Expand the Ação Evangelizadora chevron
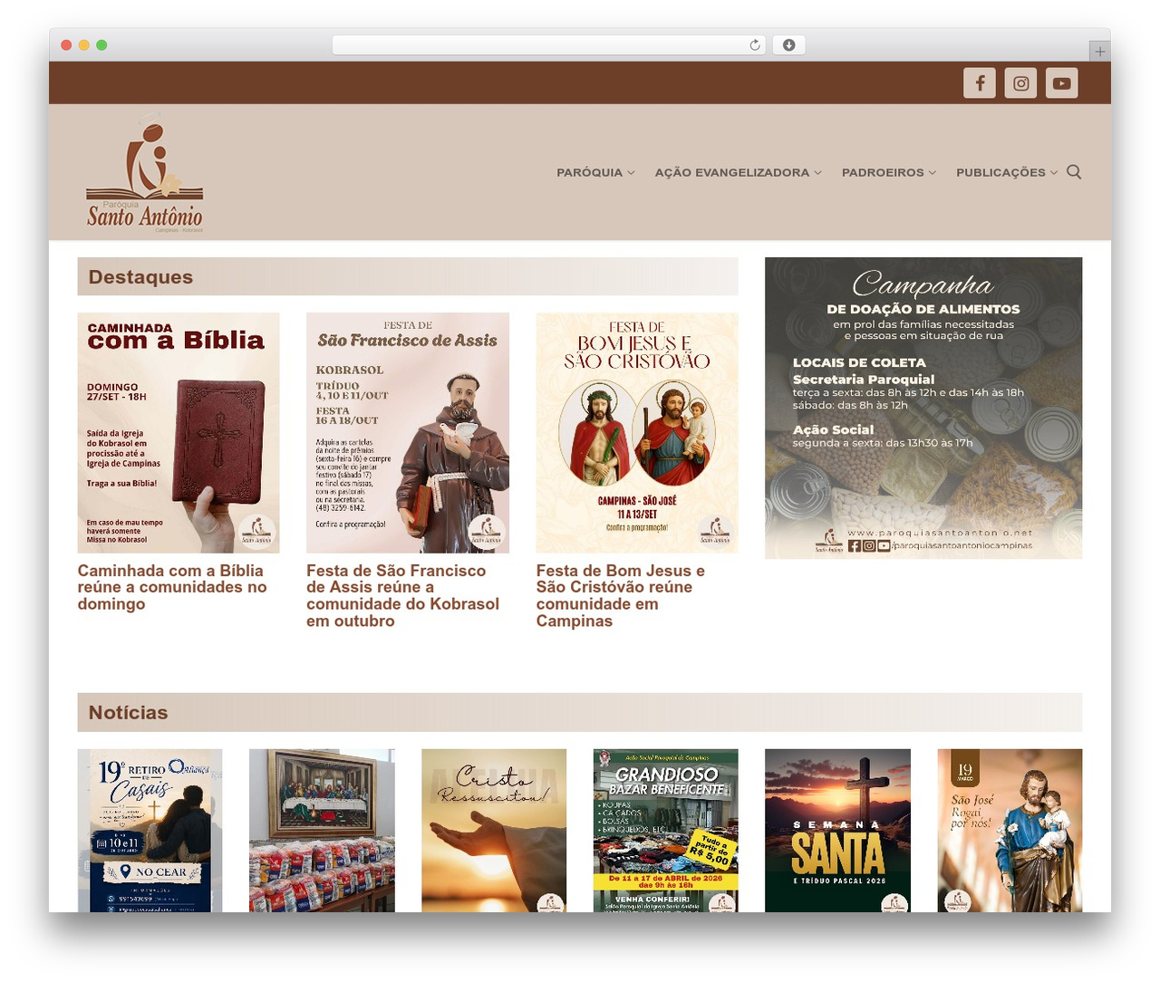Image resolution: width=1160 pixels, height=982 pixels. 817,173
